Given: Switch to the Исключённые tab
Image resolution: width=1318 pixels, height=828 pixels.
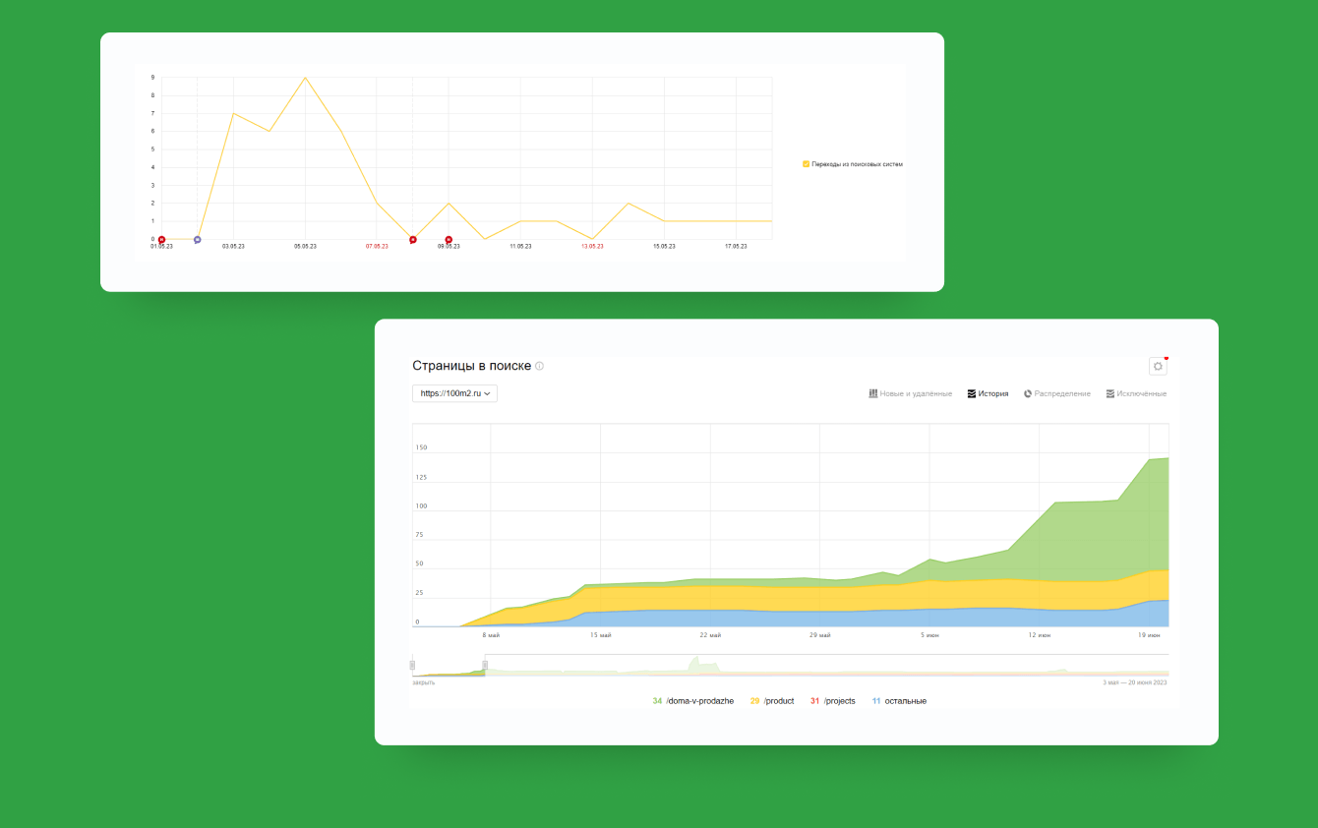Looking at the screenshot, I should point(1136,393).
